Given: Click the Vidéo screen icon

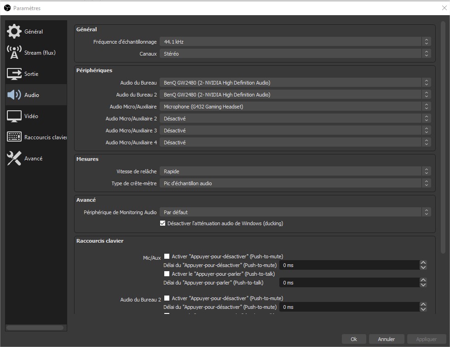Looking at the screenshot, I should tap(14, 116).
